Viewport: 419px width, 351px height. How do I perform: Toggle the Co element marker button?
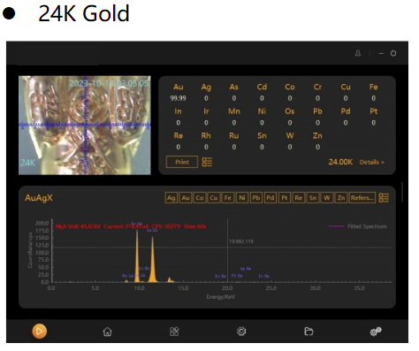click(200, 198)
